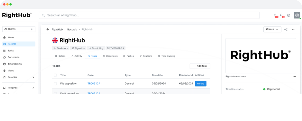Toggle the select-all checkbox in Tasks header
The width and height of the screenshot is (302, 121).
pyautogui.click(x=55, y=75)
